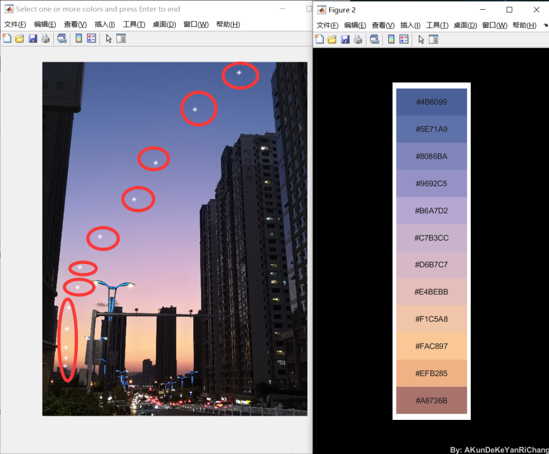This screenshot has width=549, height=454.
Task: Click Print icon in left window toolbar
Action: click(x=46, y=39)
